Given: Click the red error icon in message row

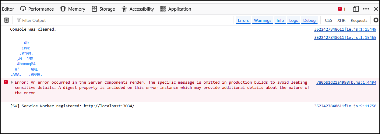Looking at the screenshot, I should 6,82.
